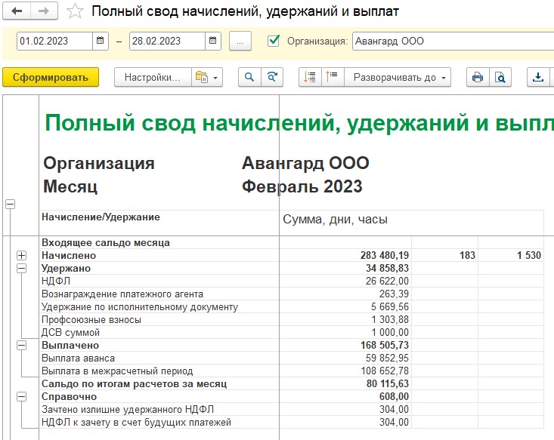This screenshot has height=440, width=554.
Task: Click the Начислено hours value 1 530
Action: click(529, 255)
